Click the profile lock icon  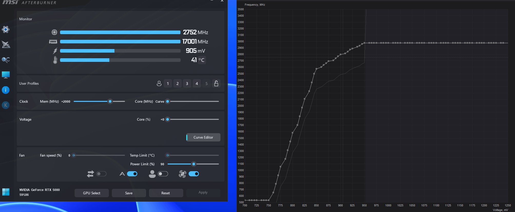(216, 83)
